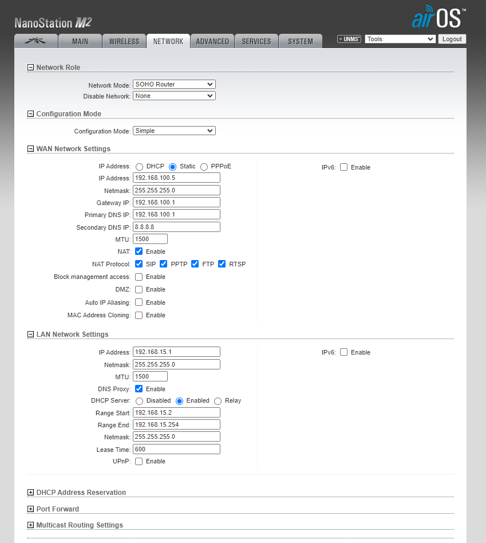This screenshot has width=486, height=543.
Task: Open the Network Mode dropdown
Action: pyautogui.click(x=174, y=84)
